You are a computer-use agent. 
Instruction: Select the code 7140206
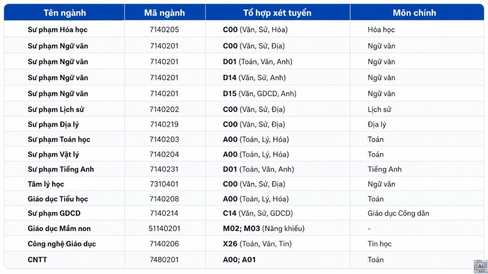pos(164,244)
